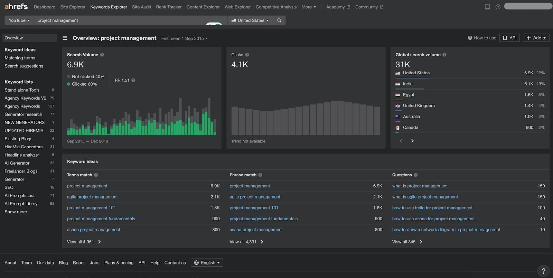The image size is (553, 278).
Task: Switch to the Site Explorer tab
Action: point(73,7)
